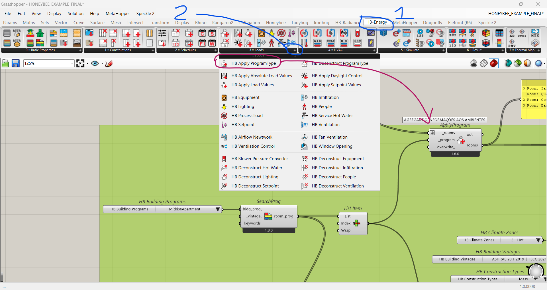Switch to the Honeybee tab
Image resolution: width=547 pixels, height=290 pixels.
276,23
